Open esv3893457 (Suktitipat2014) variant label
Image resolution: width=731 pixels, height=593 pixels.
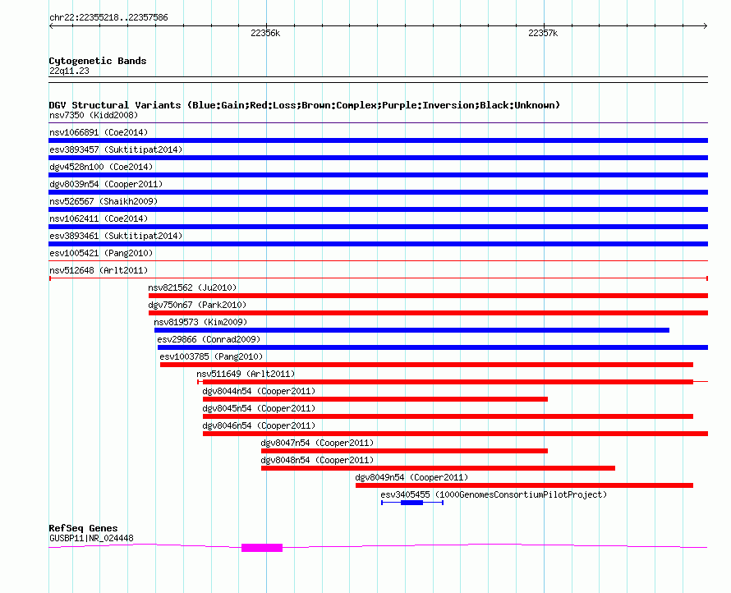[116, 149]
